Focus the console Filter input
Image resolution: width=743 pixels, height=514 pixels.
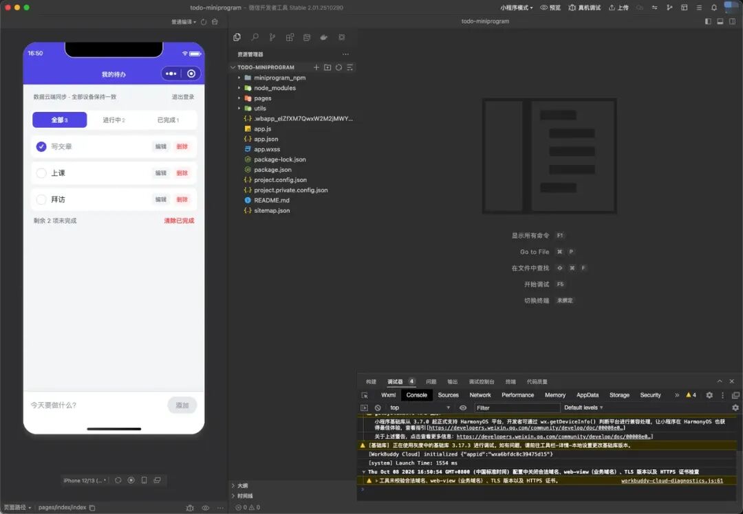click(517, 407)
